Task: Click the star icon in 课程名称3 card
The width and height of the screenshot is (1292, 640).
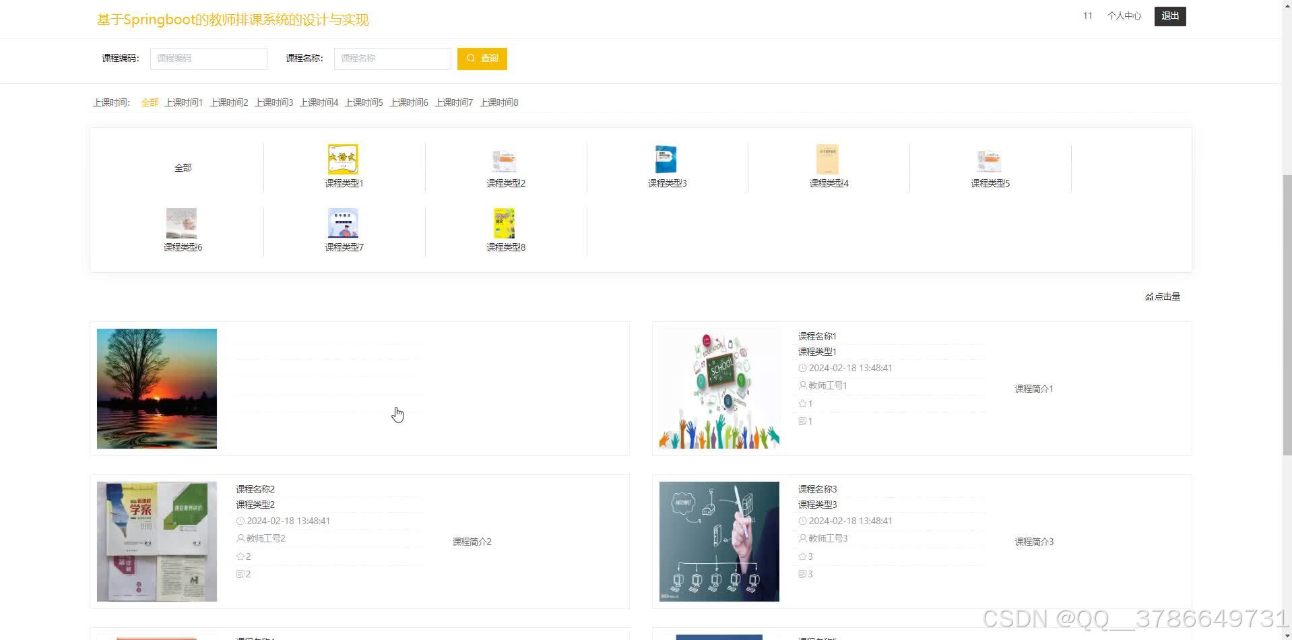Action: pyautogui.click(x=802, y=556)
